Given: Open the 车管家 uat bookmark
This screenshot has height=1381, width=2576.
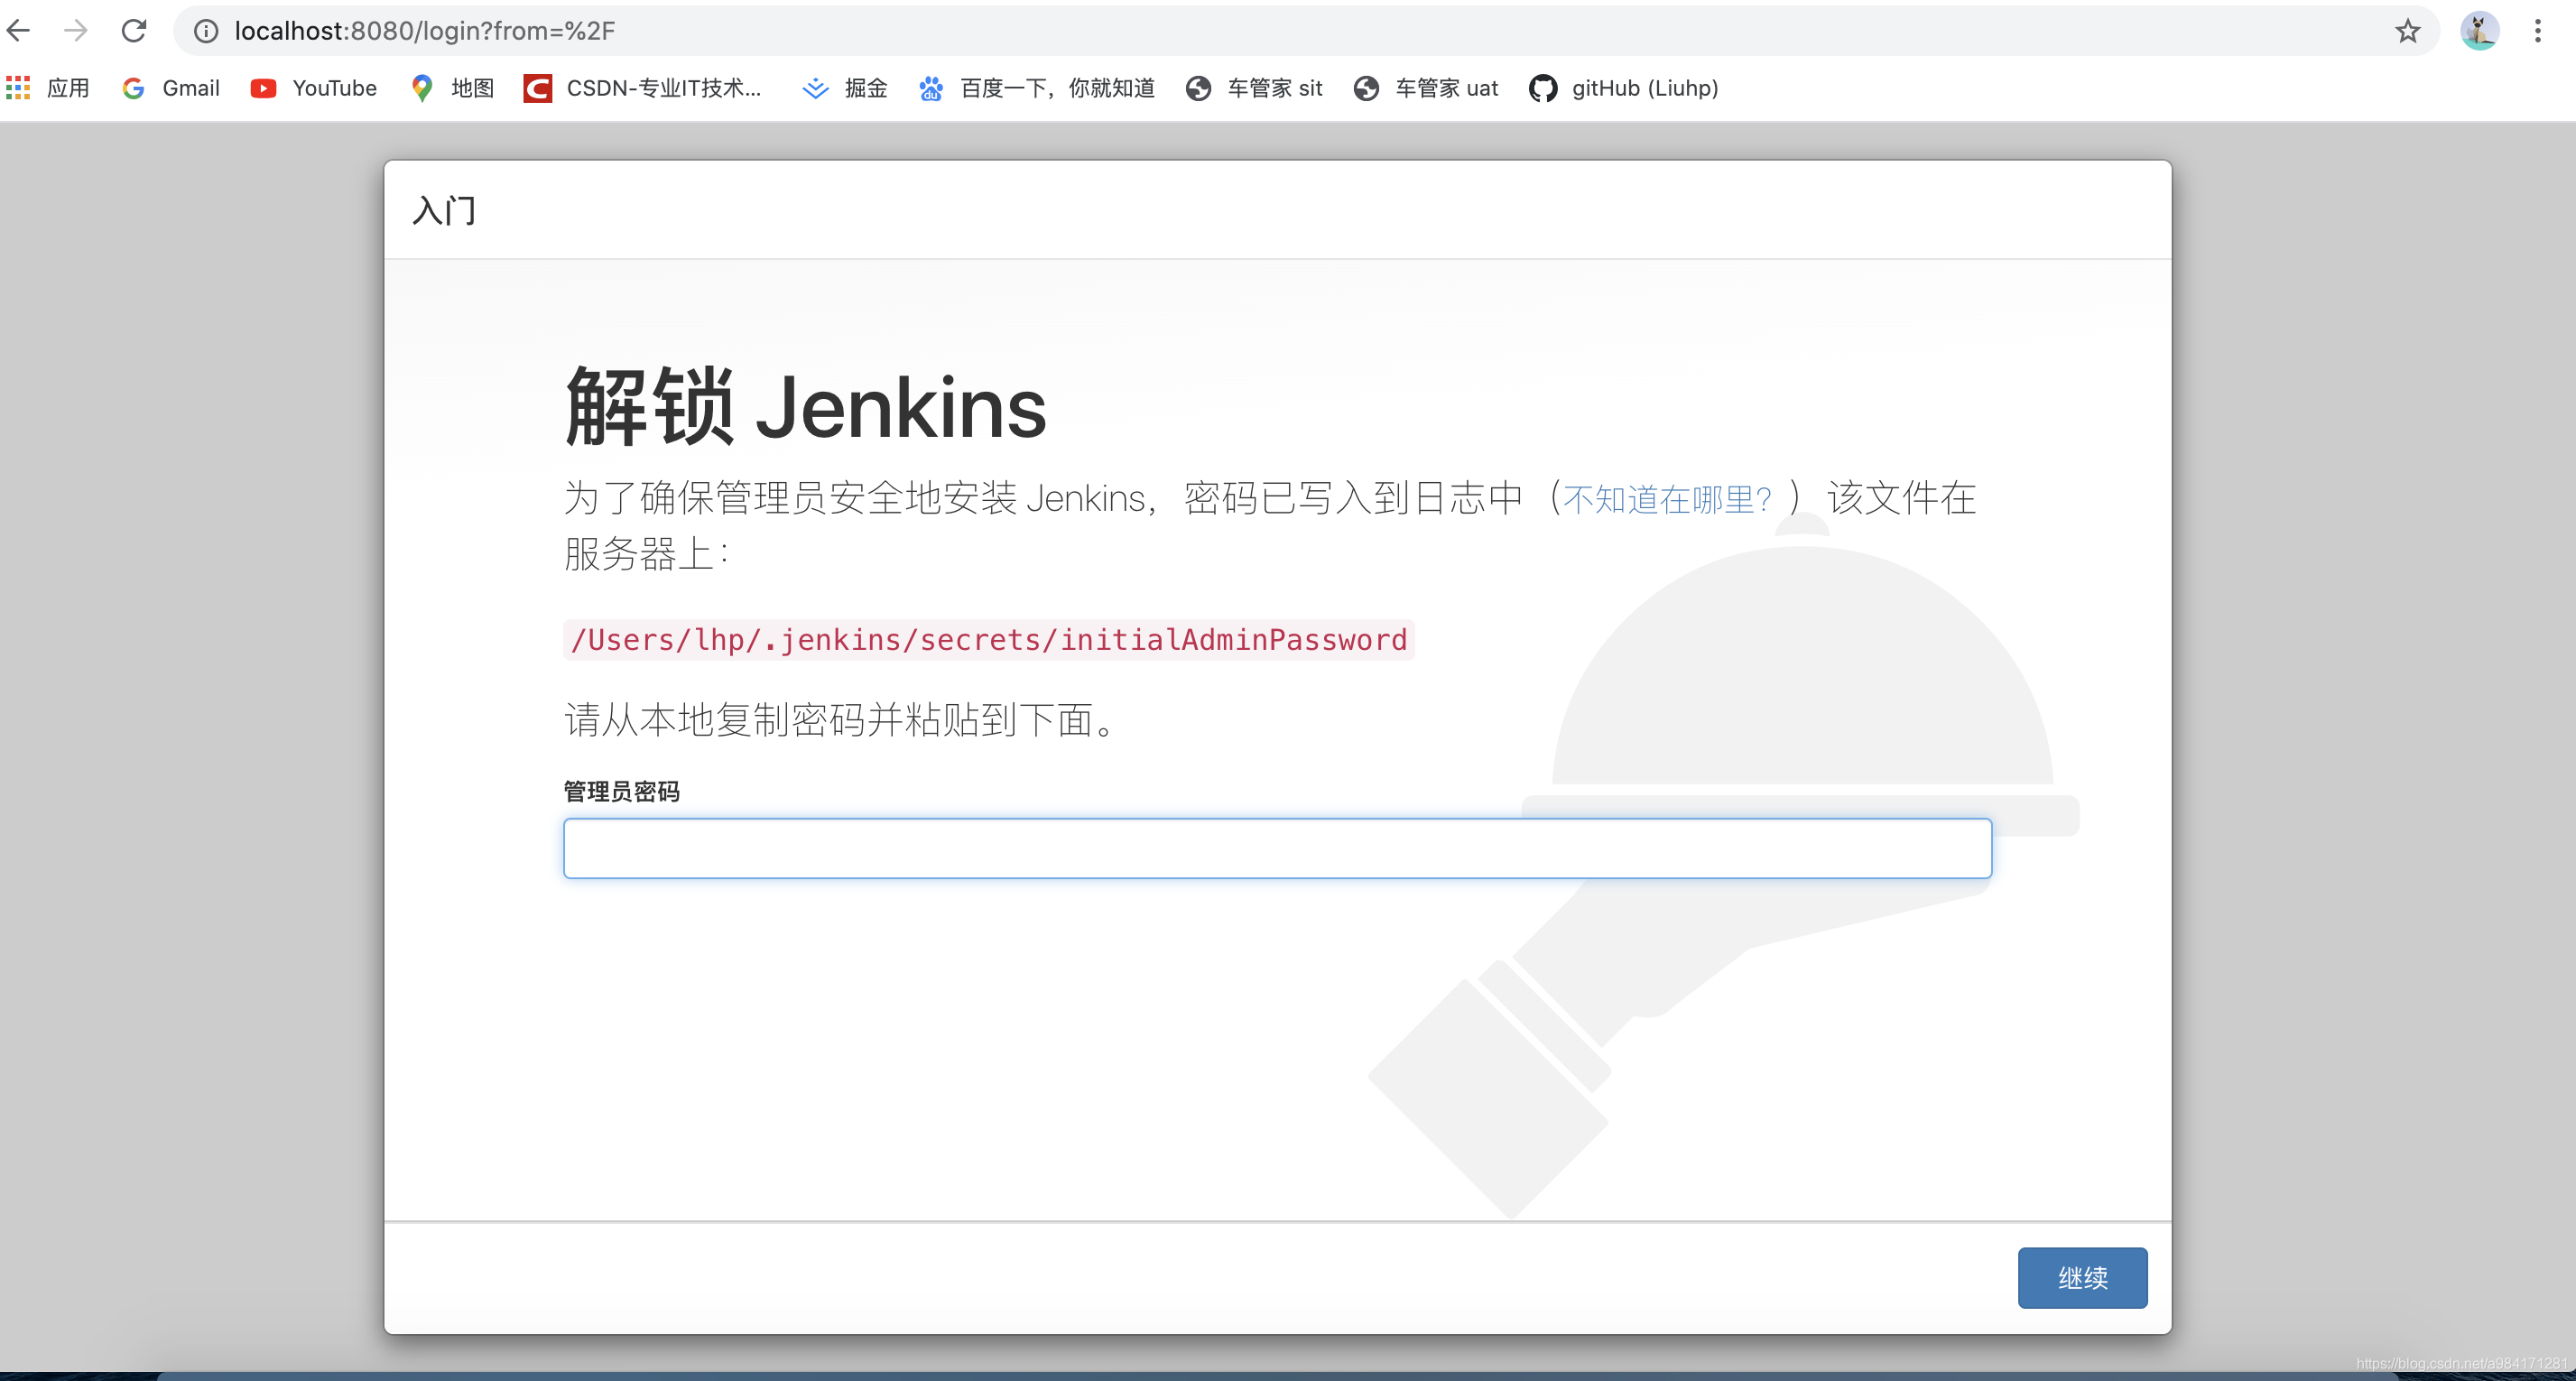Looking at the screenshot, I should pos(1426,88).
